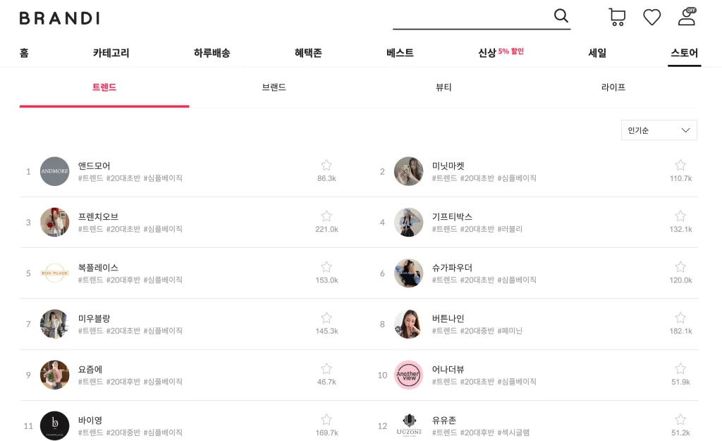Open the user account icon
This screenshot has height=441, width=722.
[x=687, y=17]
